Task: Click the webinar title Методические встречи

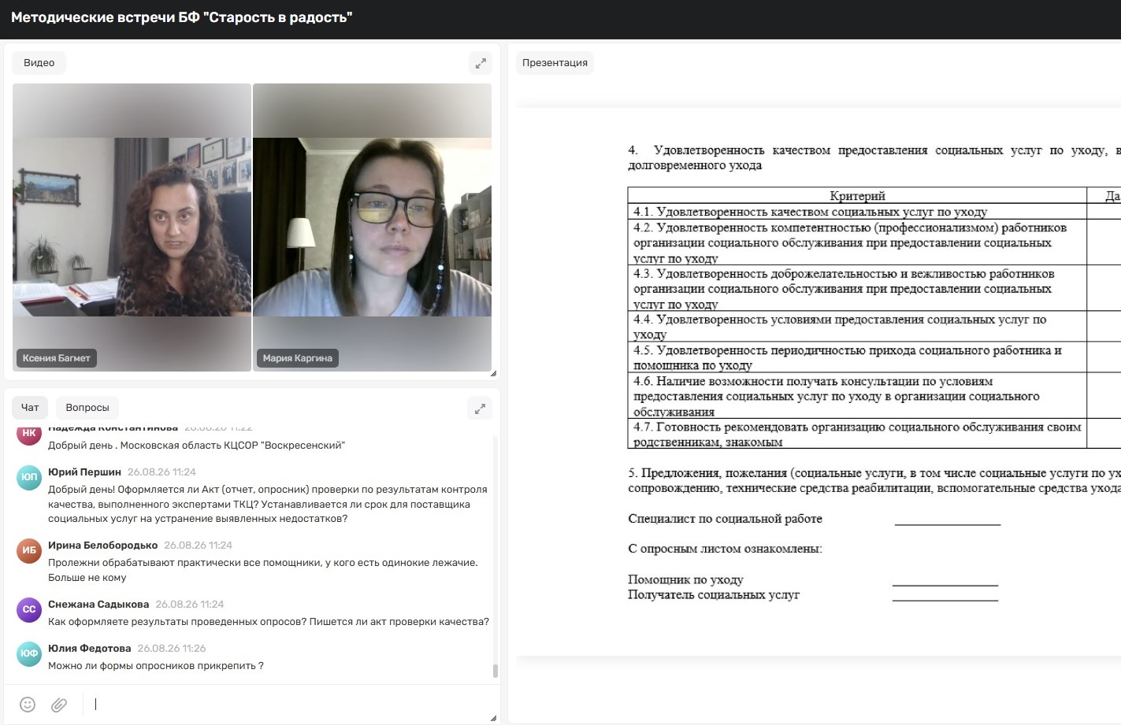Action: pos(181,17)
